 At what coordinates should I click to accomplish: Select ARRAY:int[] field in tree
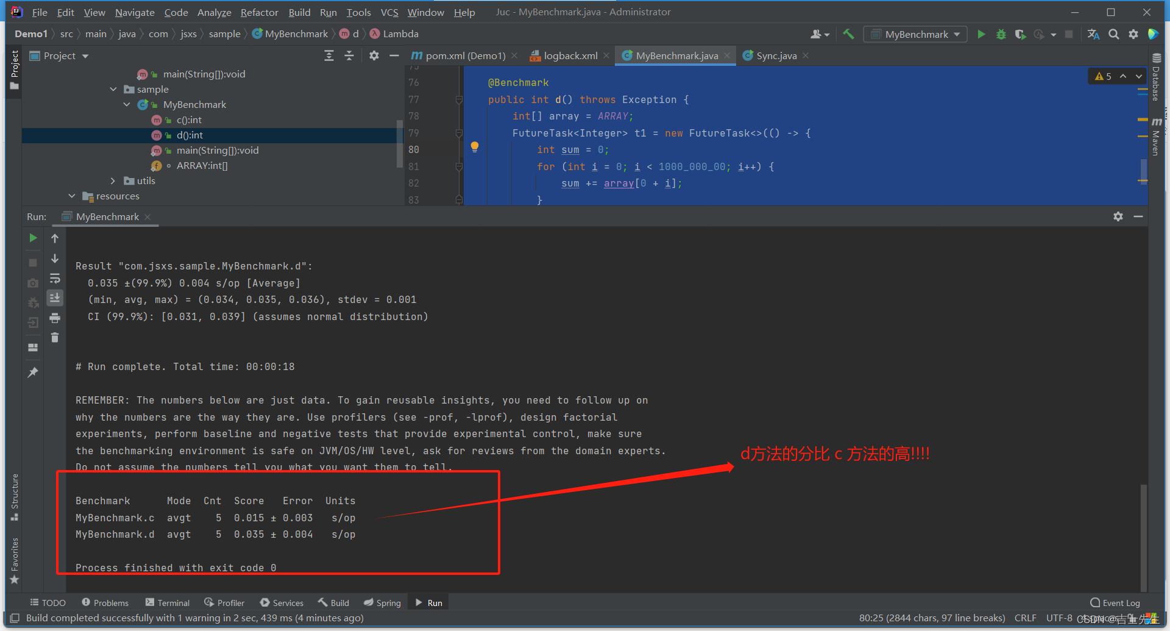(x=202, y=165)
